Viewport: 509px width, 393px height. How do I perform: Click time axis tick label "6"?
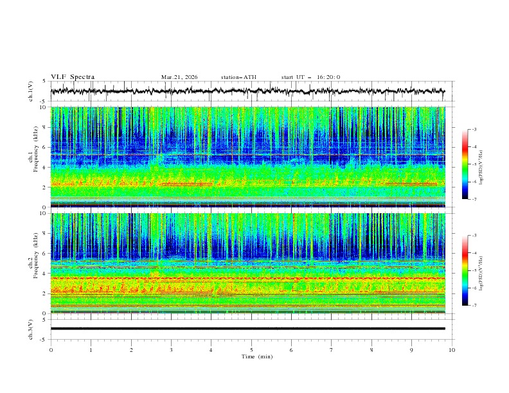(x=291, y=350)
